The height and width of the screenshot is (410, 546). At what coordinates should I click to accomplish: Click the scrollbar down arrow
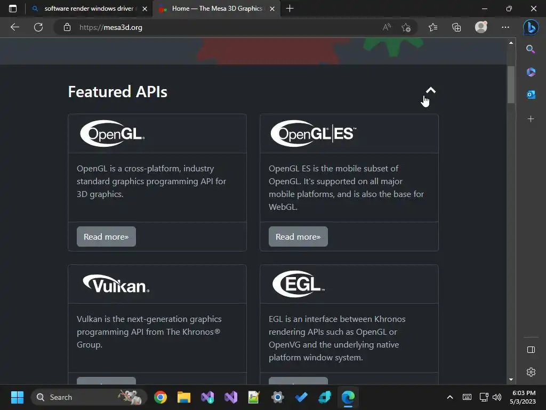tap(511, 380)
